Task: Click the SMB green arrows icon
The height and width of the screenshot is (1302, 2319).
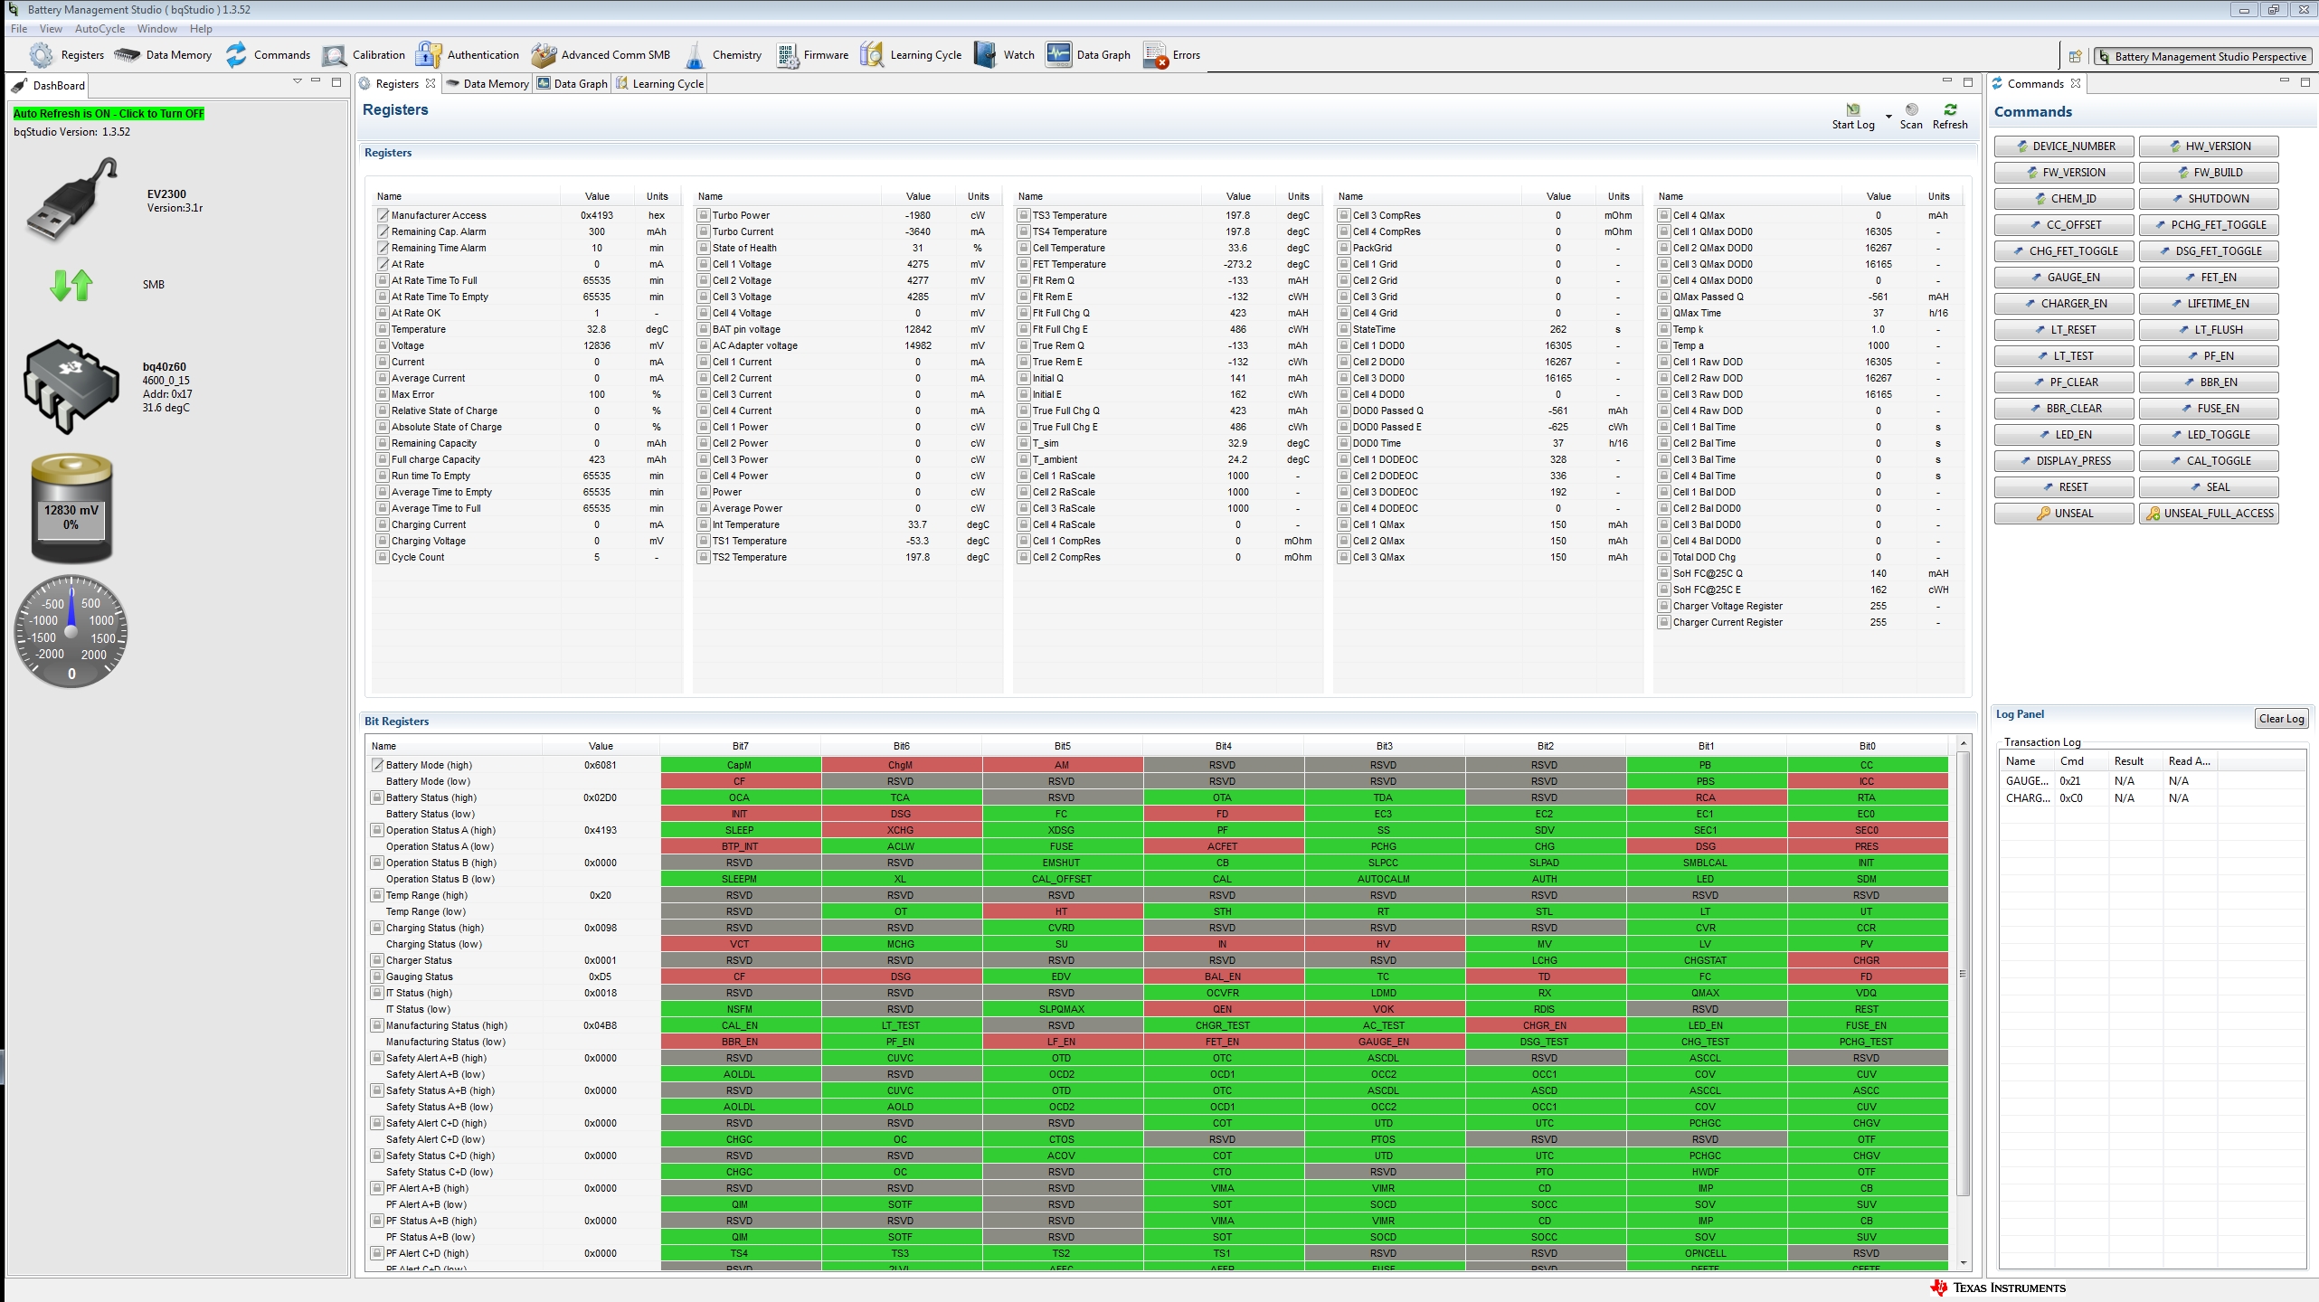Action: [x=71, y=285]
